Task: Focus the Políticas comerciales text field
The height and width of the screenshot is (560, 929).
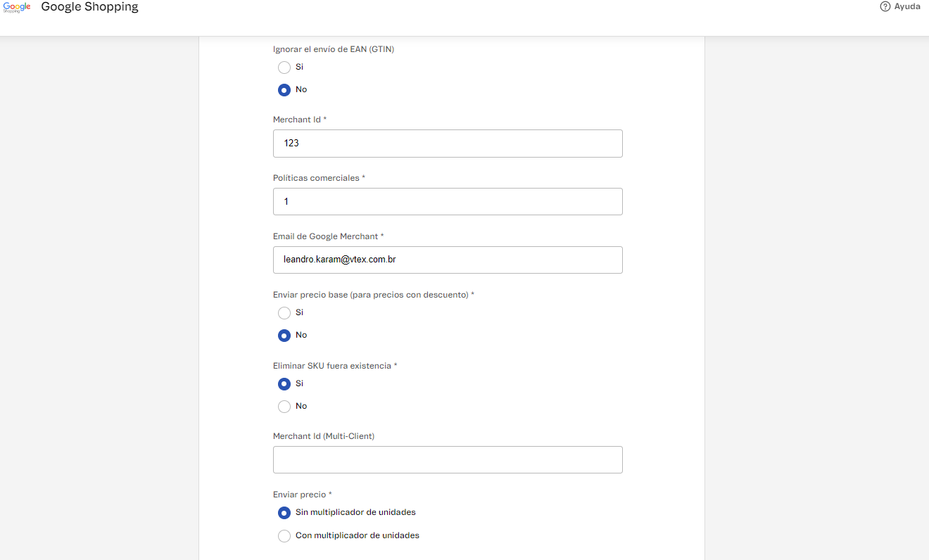Action: [448, 202]
